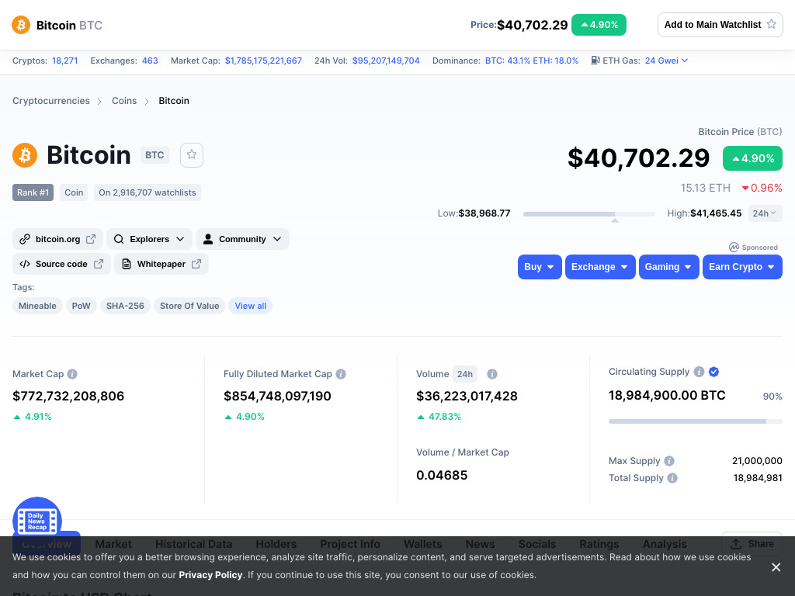
Task: Show Max Supply info icon
Action: pyautogui.click(x=669, y=461)
